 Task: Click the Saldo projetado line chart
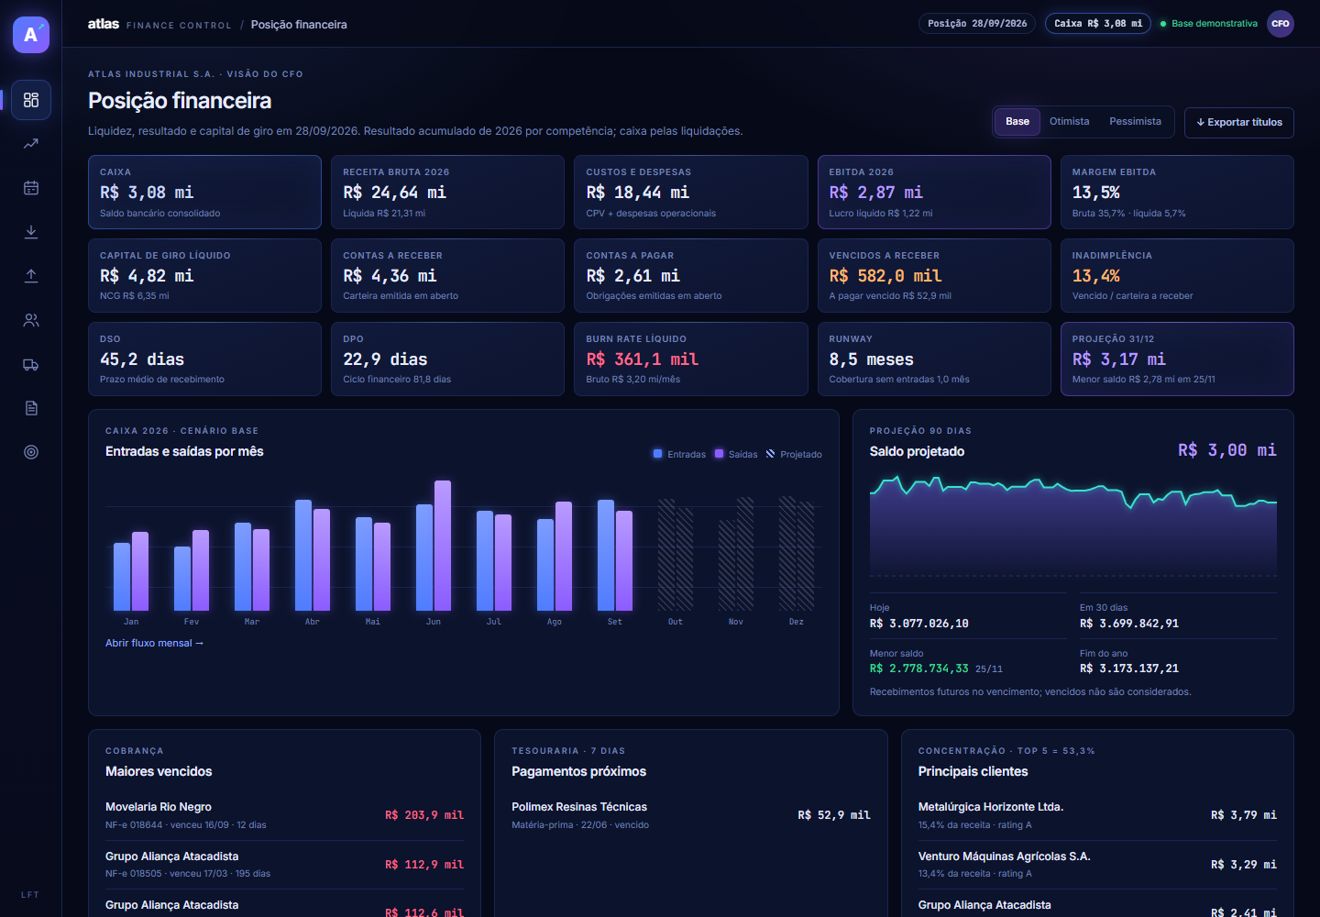[1073, 525]
